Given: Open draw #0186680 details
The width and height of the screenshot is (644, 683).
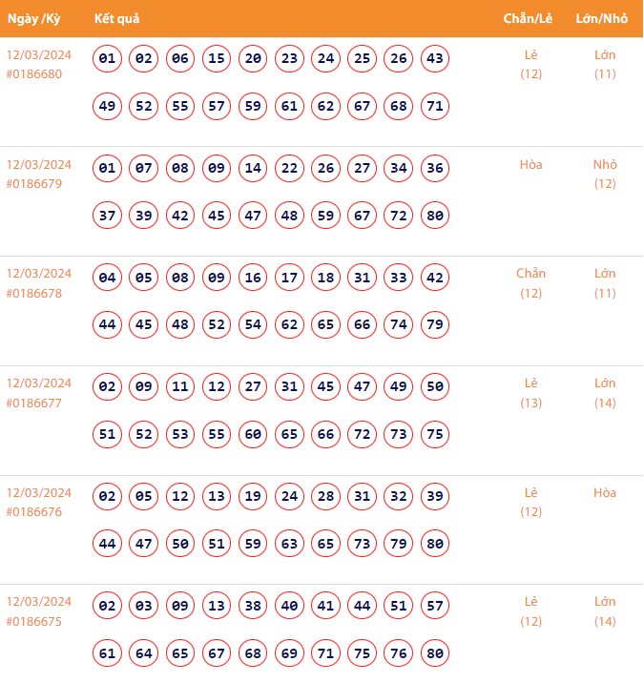Looking at the screenshot, I should [34, 73].
